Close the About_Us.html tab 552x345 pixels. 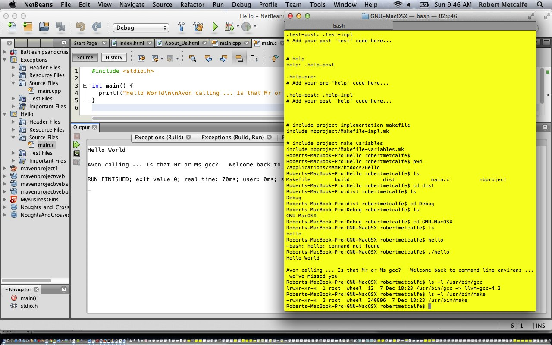(205, 43)
